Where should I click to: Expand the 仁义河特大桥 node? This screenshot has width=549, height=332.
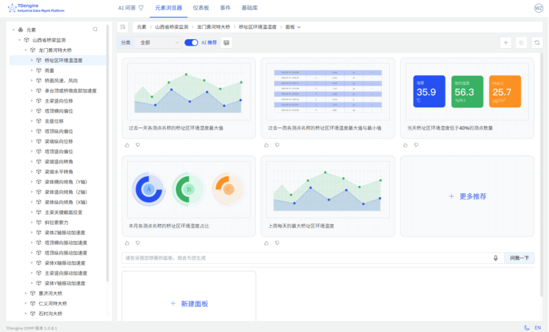(26, 304)
